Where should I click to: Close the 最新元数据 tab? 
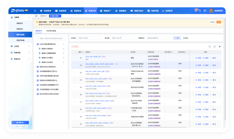59,16
